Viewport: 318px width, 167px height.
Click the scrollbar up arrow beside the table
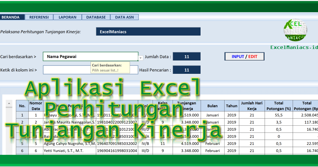tap(8, 104)
